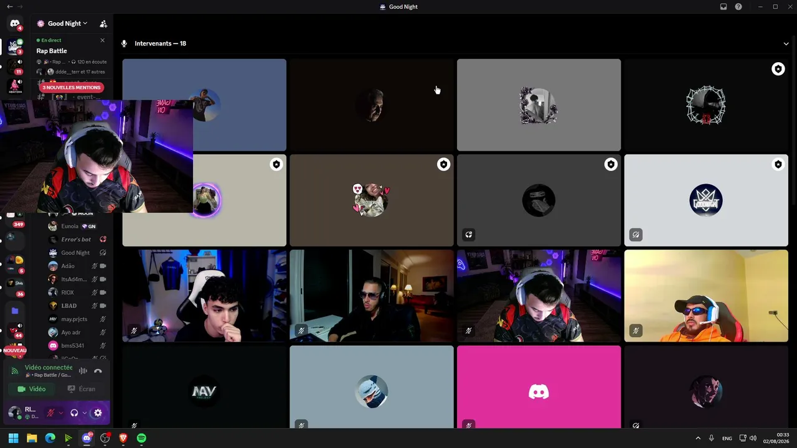This screenshot has height=448, width=797.
Task: Select bms5341 in the participant list
Action: (77, 345)
